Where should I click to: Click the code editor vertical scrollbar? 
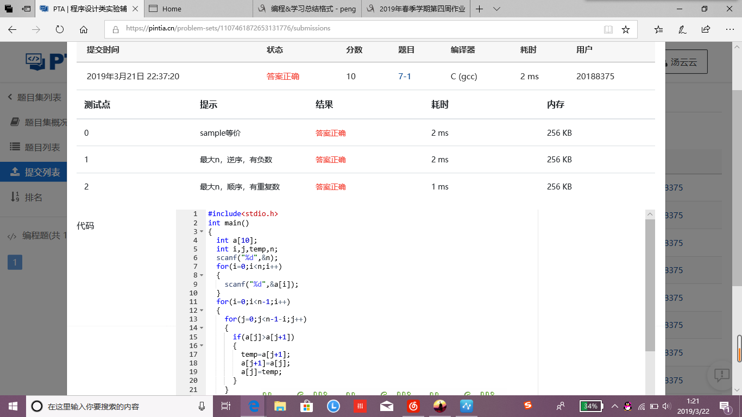tap(650, 285)
